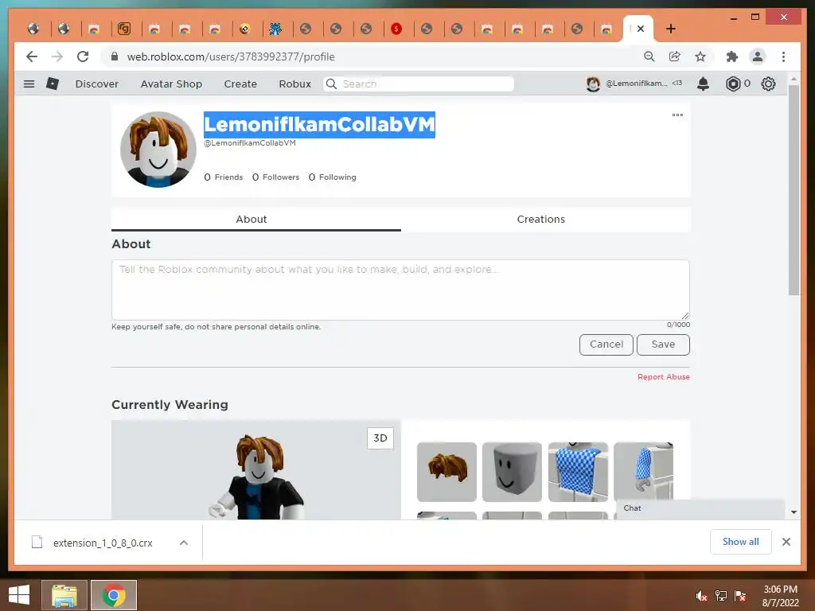Open the Chrome profile avatar menu
815x611 pixels.
click(x=758, y=56)
